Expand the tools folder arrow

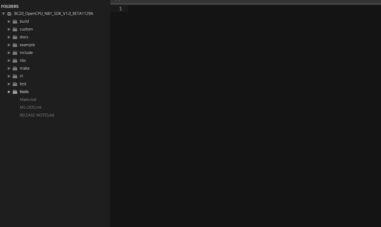9,92
